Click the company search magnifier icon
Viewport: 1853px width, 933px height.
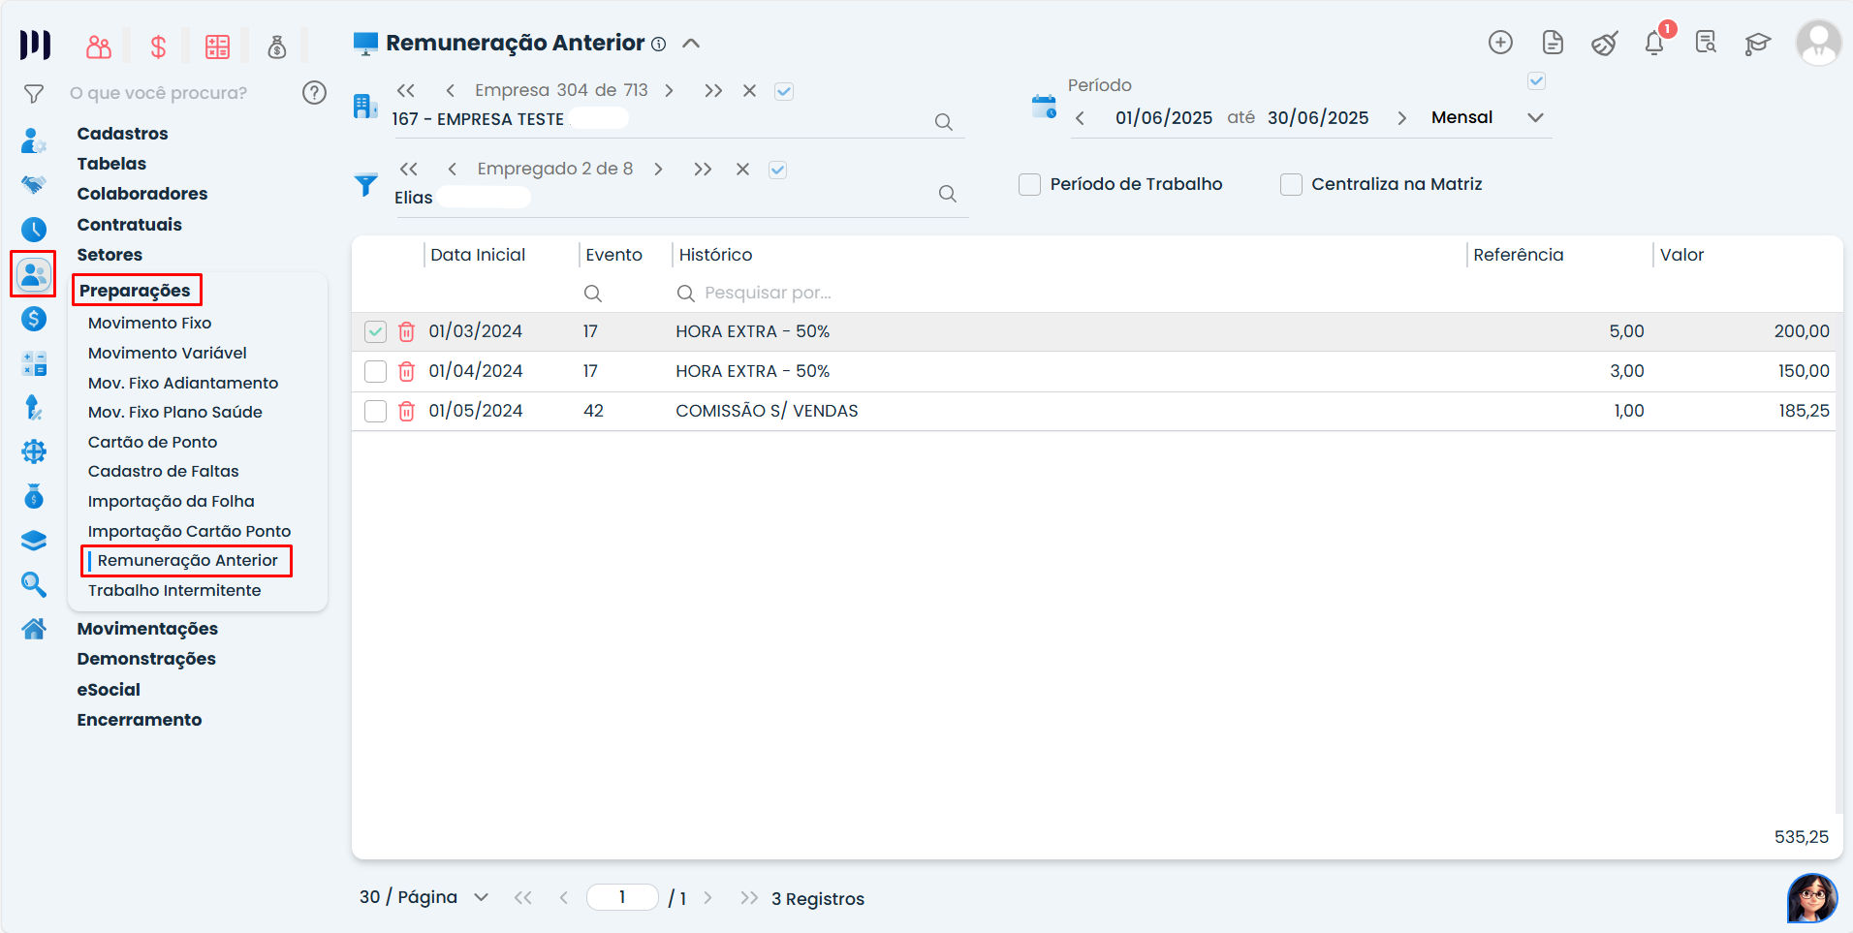(943, 122)
